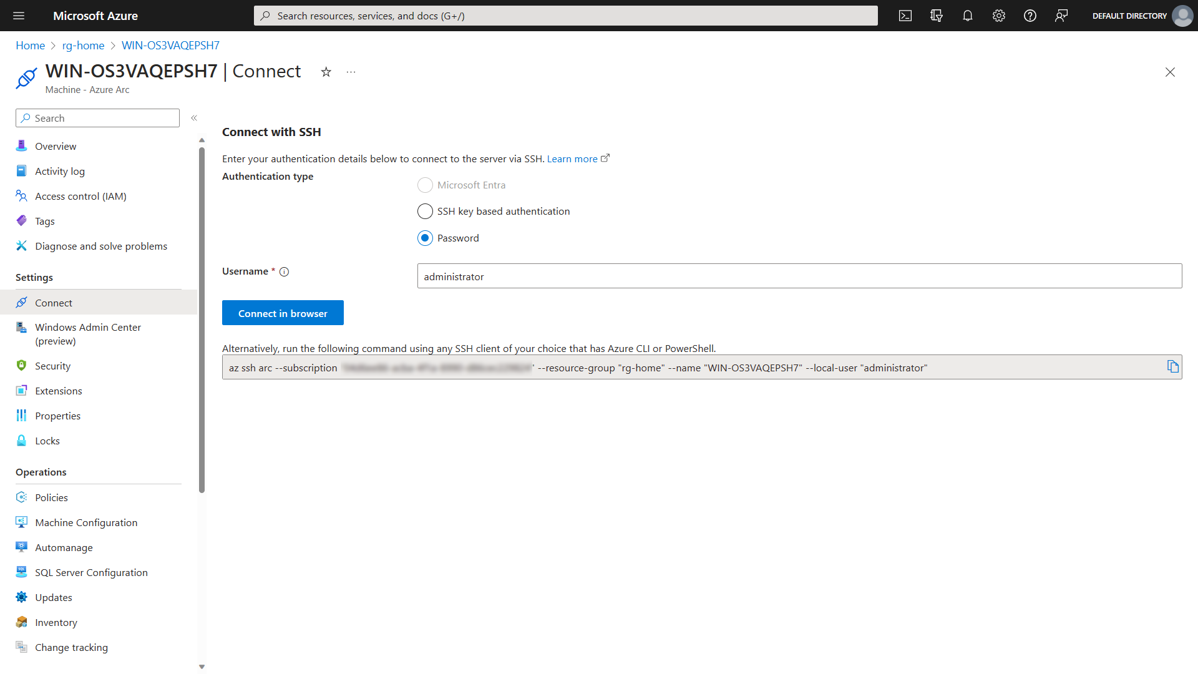1198x674 pixels.
Task: Show Username info tooltip icon
Action: [x=285, y=271]
